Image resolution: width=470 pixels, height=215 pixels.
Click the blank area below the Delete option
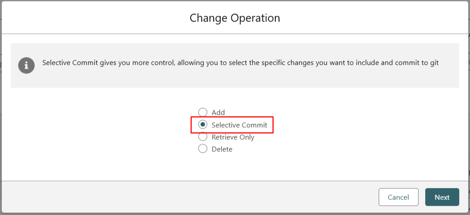(235, 167)
